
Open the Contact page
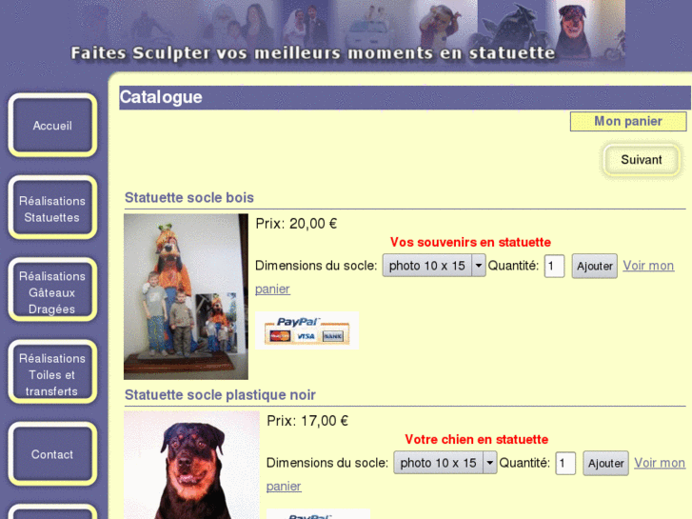click(x=52, y=454)
